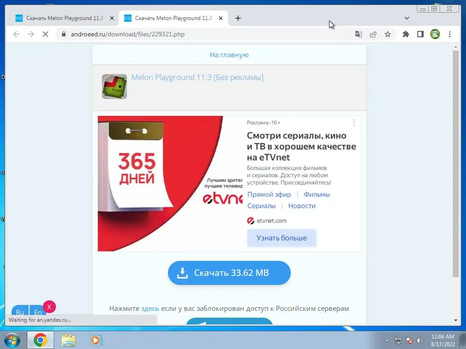
Task: Select the second Скачать Melon Playground tab
Action: pyautogui.click(x=173, y=18)
